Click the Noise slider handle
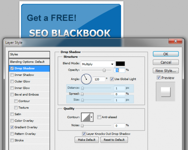 82,126
